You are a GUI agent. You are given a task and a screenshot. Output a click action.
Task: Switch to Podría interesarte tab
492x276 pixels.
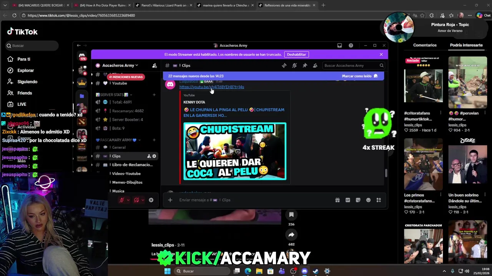(466, 45)
